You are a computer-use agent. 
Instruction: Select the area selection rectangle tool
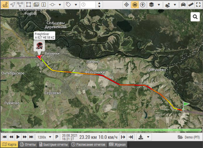click(x=28, y=5)
